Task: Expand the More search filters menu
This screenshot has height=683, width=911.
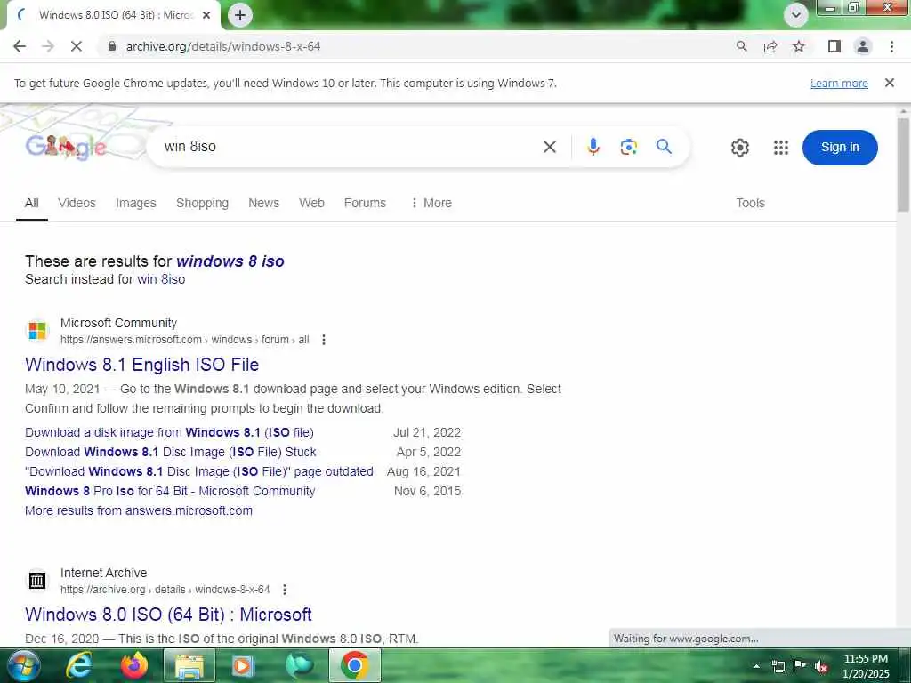Action: point(431,204)
